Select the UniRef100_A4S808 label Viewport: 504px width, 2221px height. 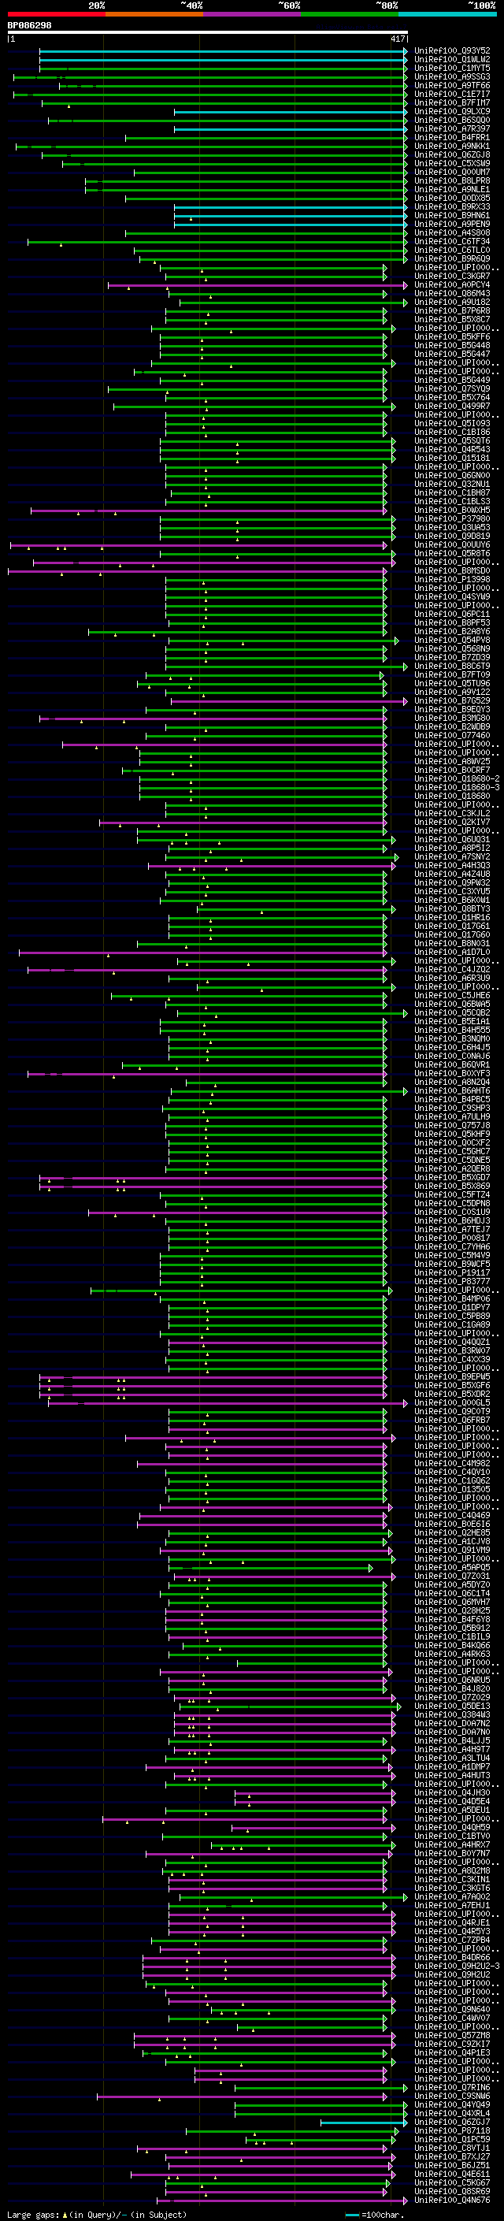[452, 232]
